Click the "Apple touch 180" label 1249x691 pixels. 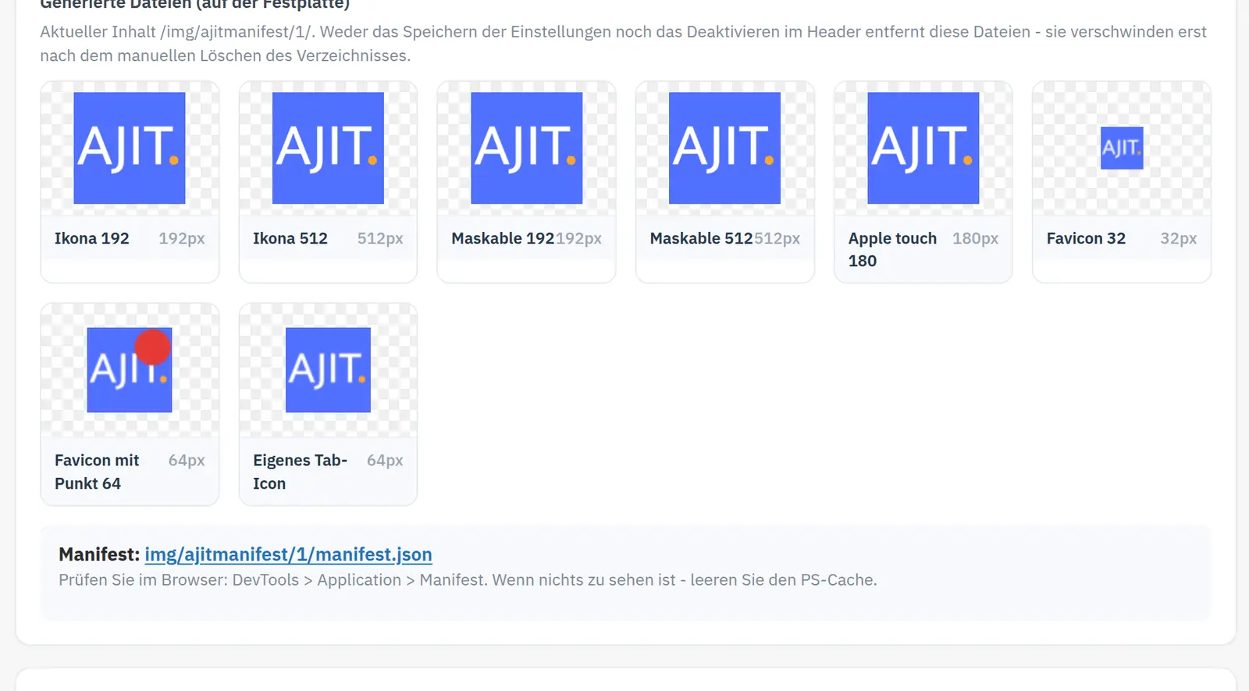tap(892, 250)
